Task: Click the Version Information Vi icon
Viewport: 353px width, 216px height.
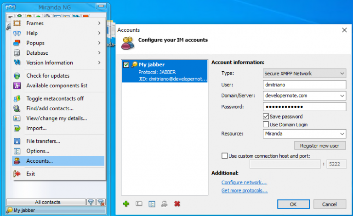Action: (17, 63)
